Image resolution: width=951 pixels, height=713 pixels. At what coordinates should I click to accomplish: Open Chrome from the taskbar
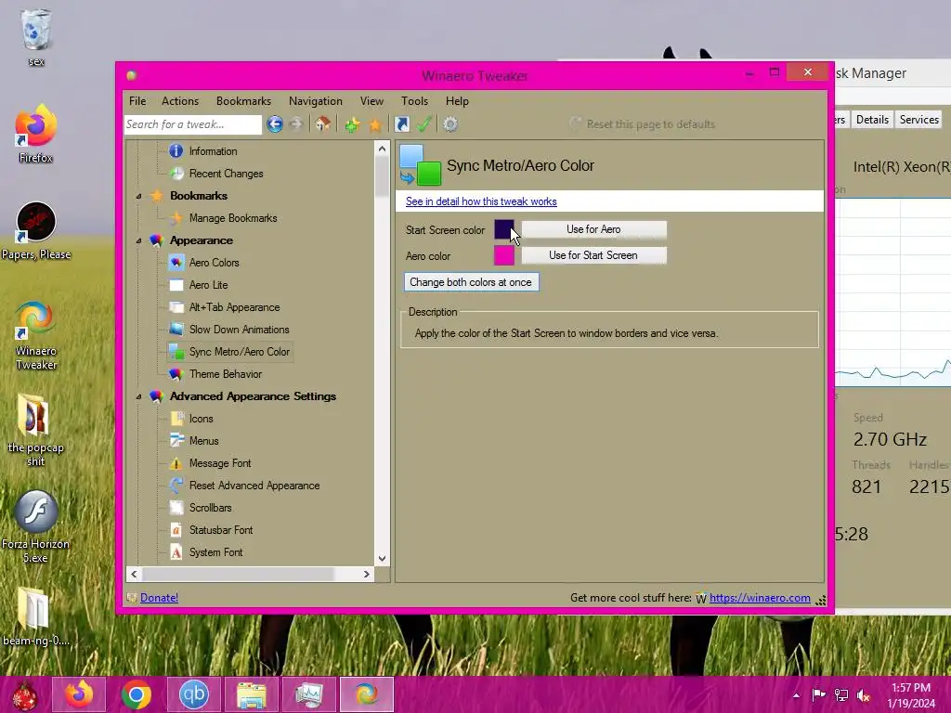(x=137, y=694)
